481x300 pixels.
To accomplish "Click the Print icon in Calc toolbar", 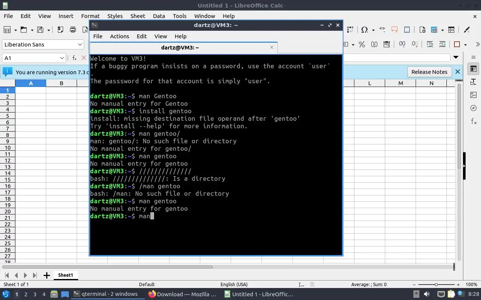I will click(73, 30).
